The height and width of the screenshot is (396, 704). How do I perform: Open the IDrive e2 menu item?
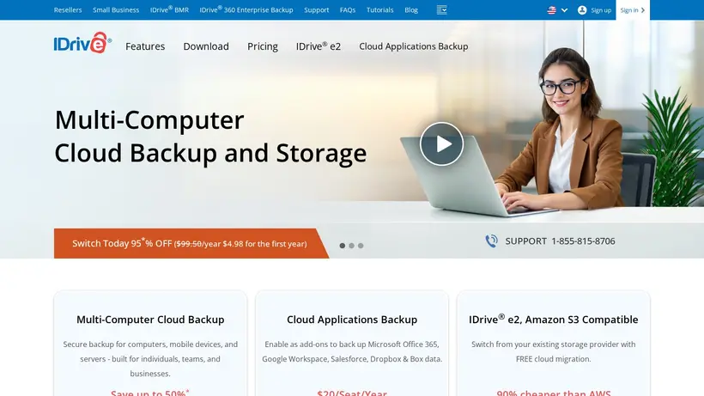point(319,46)
